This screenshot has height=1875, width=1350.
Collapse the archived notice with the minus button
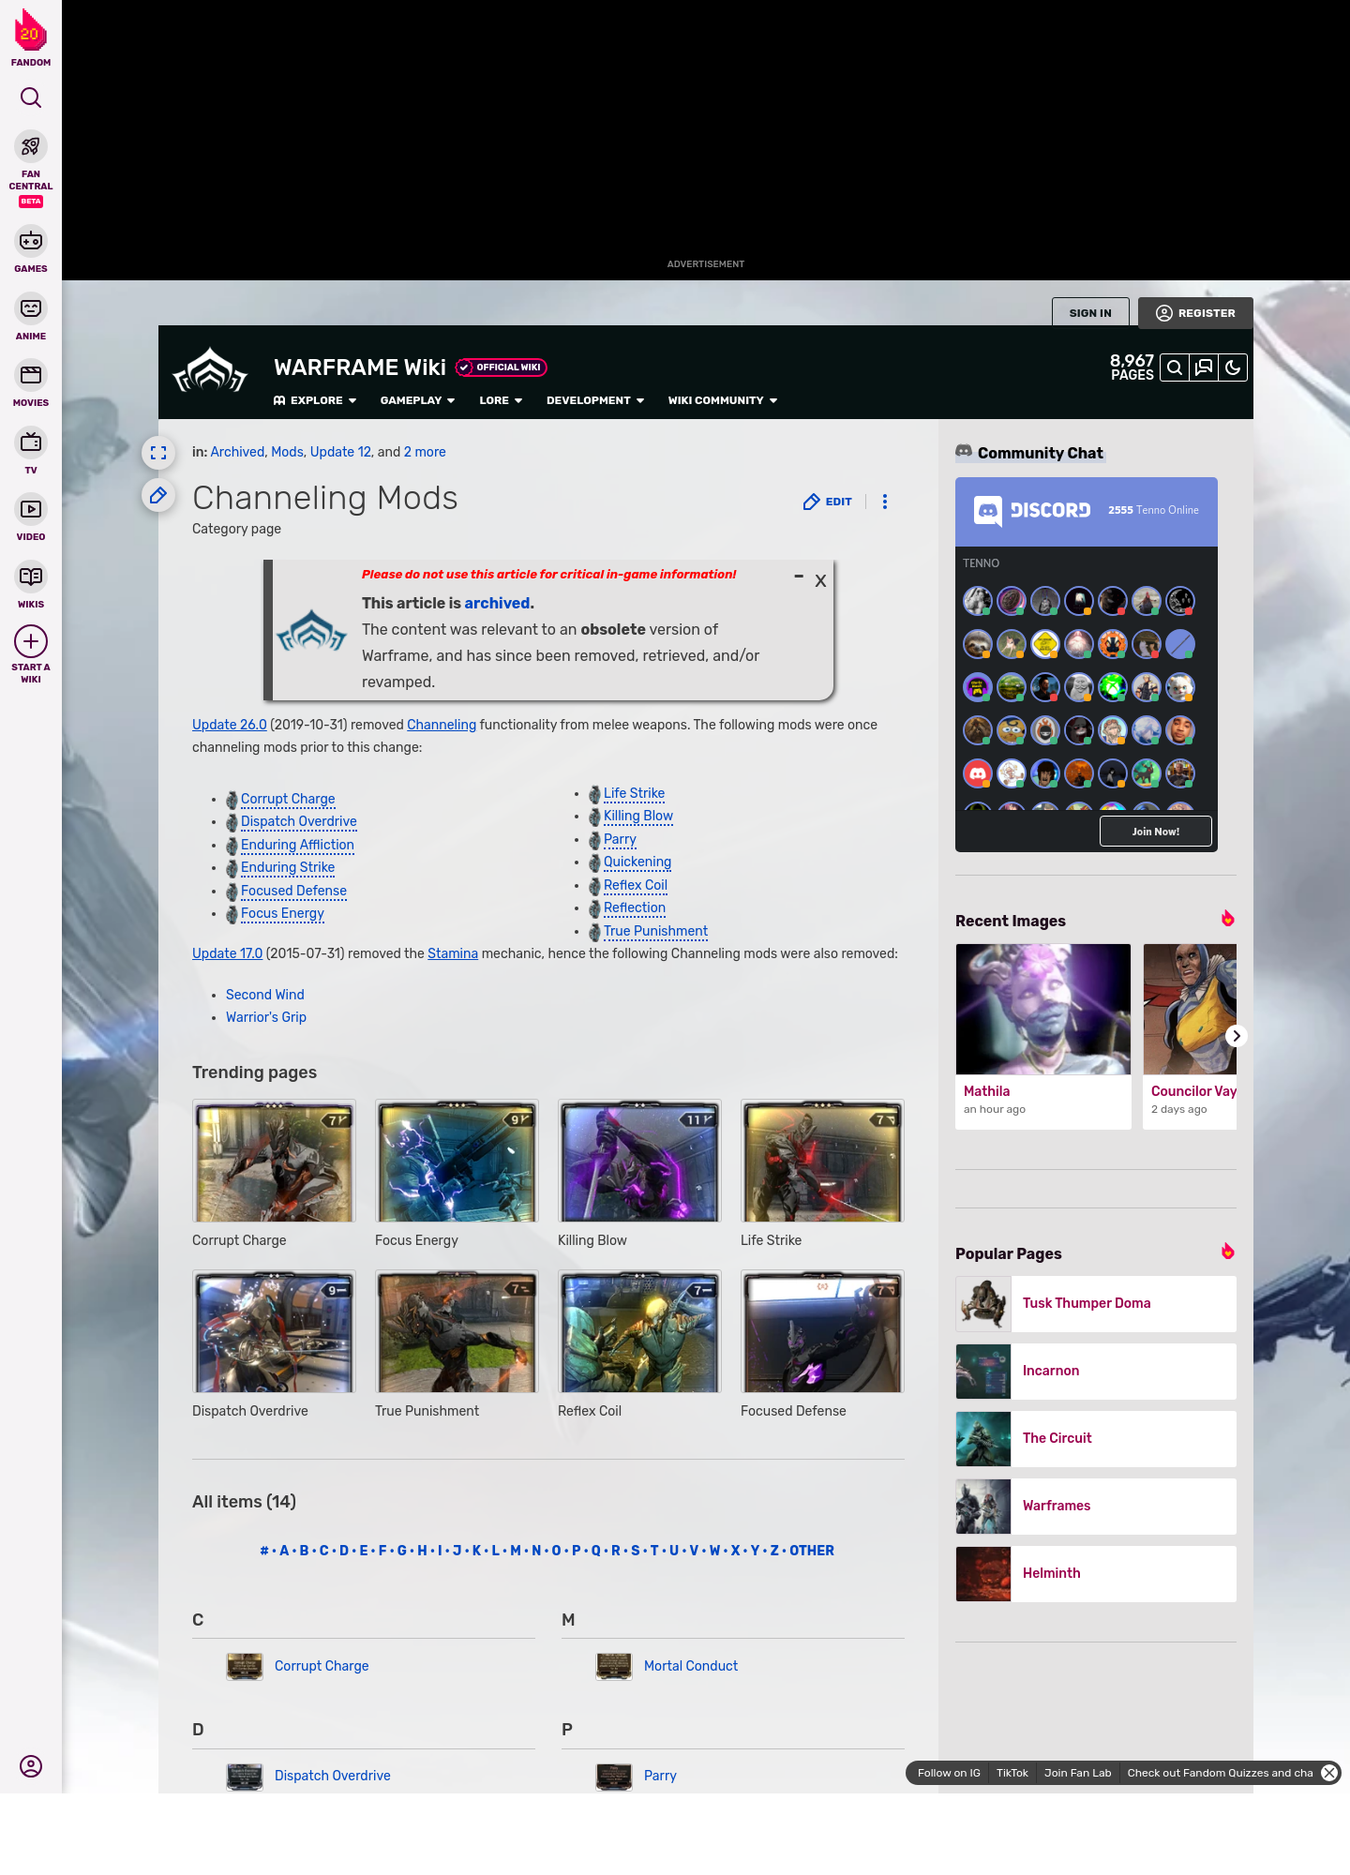(799, 577)
